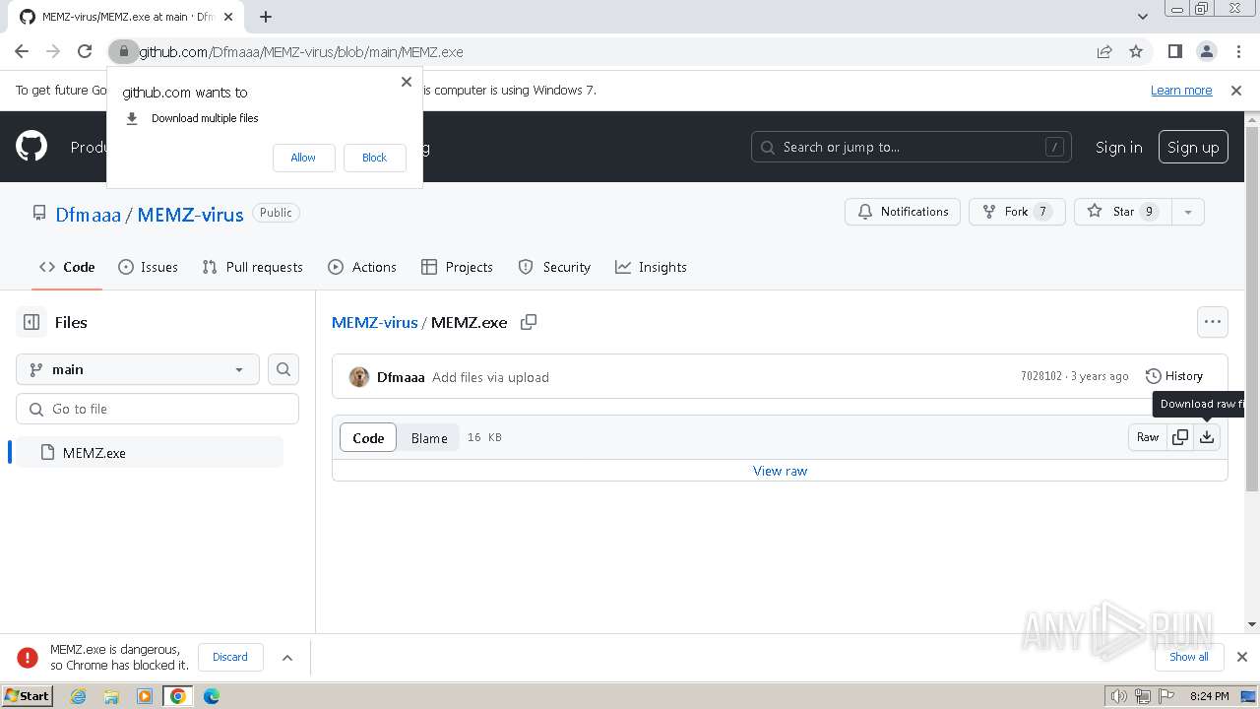Download raw file icon
Image resolution: width=1260 pixels, height=709 pixels.
tap(1207, 437)
